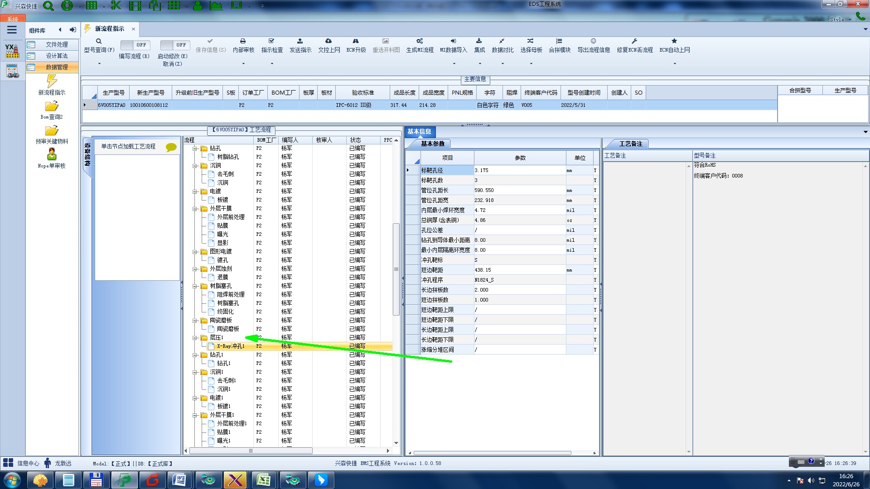Click the 文控上网 cloud icon
Screen dimensions: 870x489
[329, 41]
